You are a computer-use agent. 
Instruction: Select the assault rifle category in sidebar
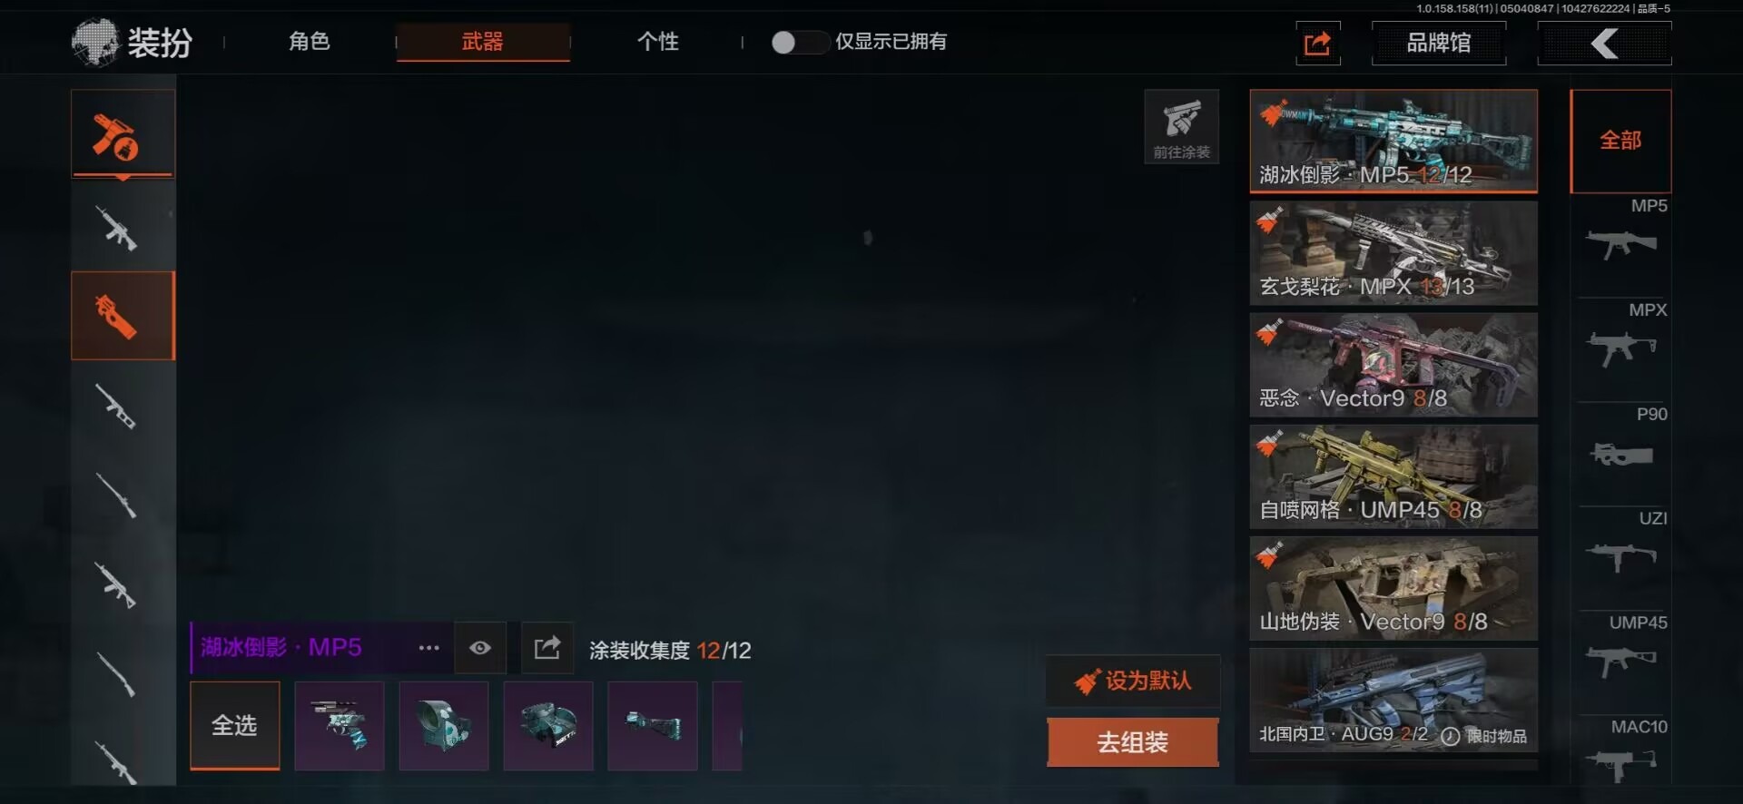[x=118, y=227]
